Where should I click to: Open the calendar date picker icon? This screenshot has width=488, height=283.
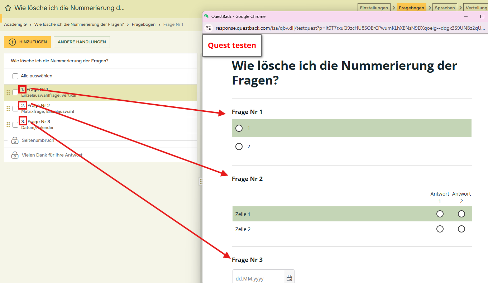point(289,278)
